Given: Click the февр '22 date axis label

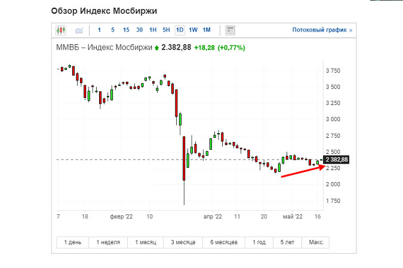Looking at the screenshot, I should [x=121, y=217].
